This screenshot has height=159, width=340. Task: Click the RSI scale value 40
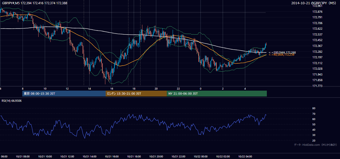314,130
